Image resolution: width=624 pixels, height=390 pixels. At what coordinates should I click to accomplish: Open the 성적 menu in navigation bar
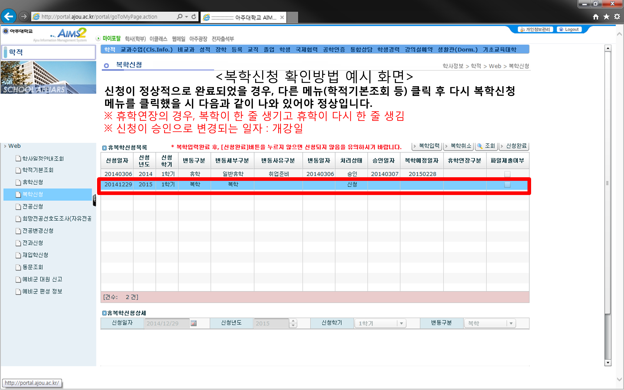point(205,50)
